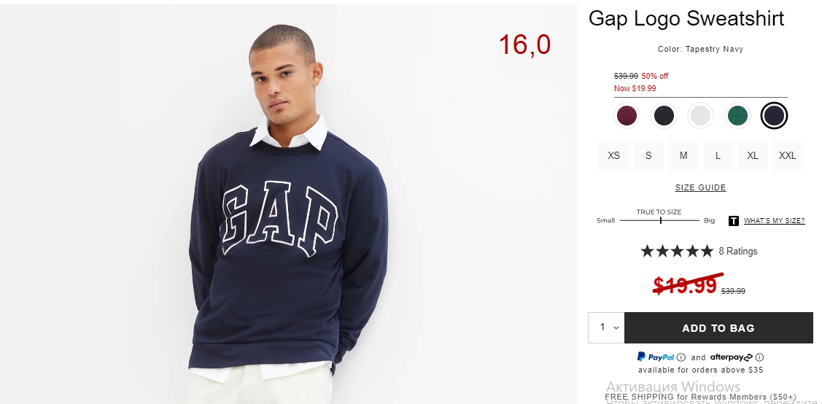The width and height of the screenshot is (822, 404).
Task: Select size M
Action: tap(683, 155)
